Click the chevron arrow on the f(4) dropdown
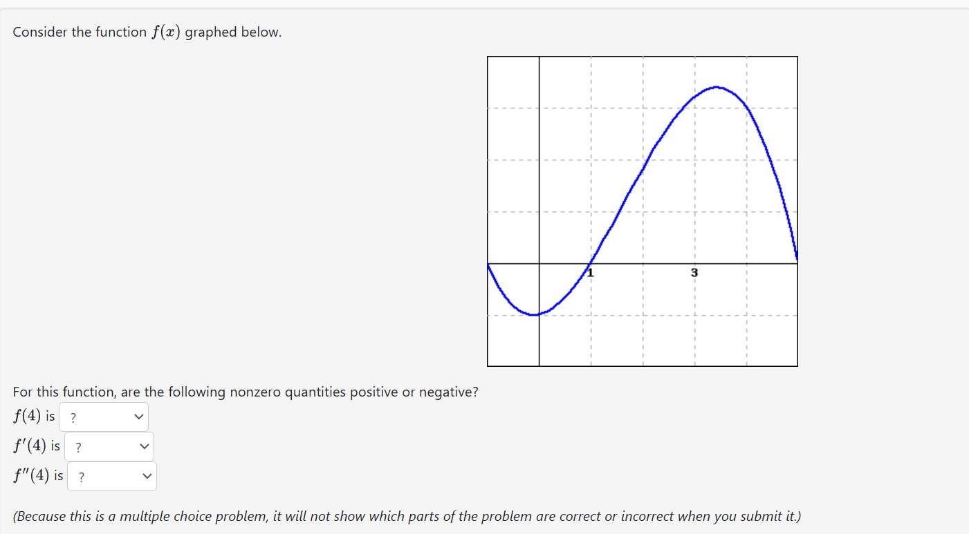 pos(138,417)
